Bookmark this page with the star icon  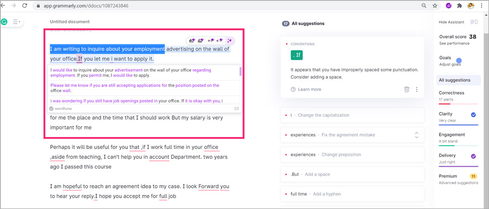click(435, 5)
